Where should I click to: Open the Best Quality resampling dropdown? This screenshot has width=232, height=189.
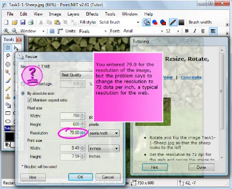(x=76, y=75)
